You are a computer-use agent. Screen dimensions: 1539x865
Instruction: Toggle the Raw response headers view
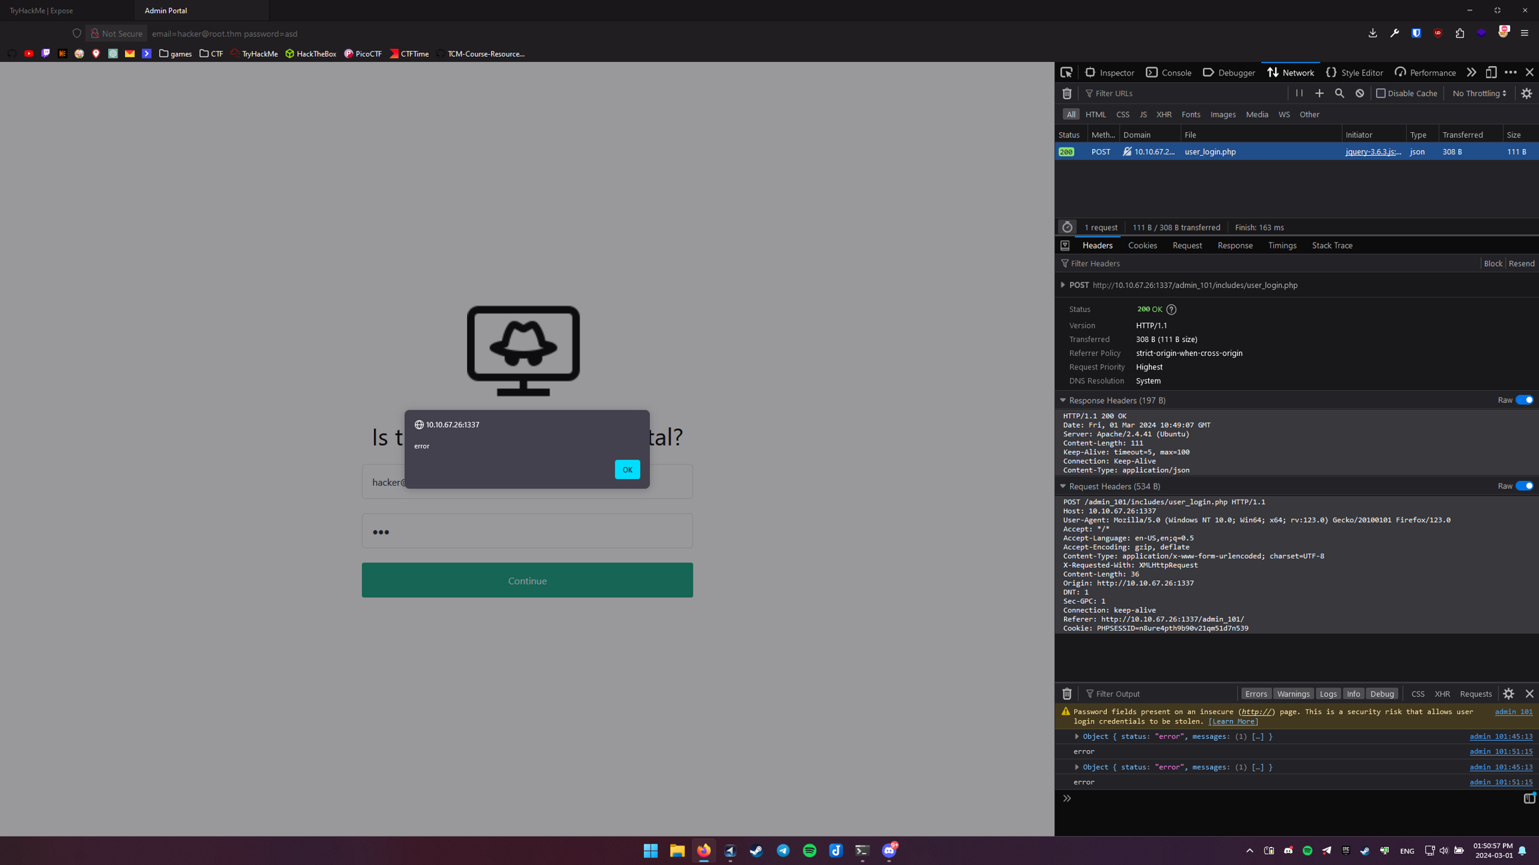(1525, 399)
